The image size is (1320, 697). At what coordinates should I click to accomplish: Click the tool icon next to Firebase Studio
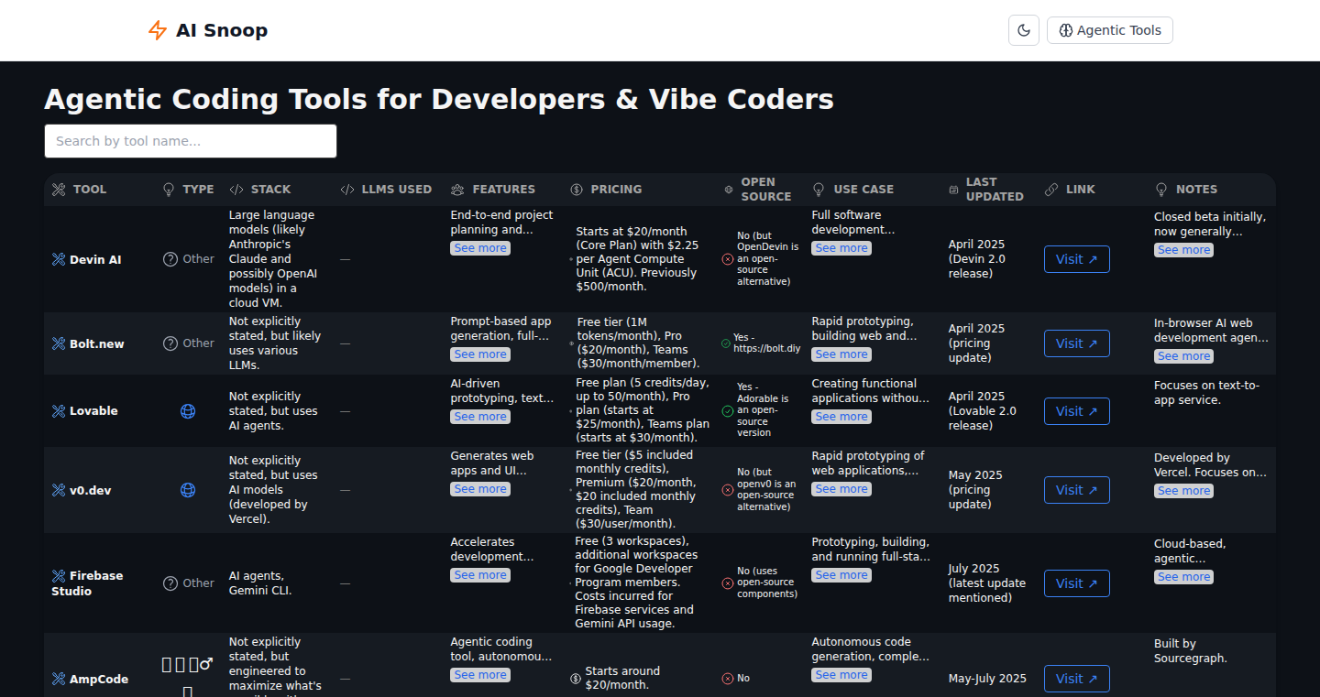coord(59,576)
